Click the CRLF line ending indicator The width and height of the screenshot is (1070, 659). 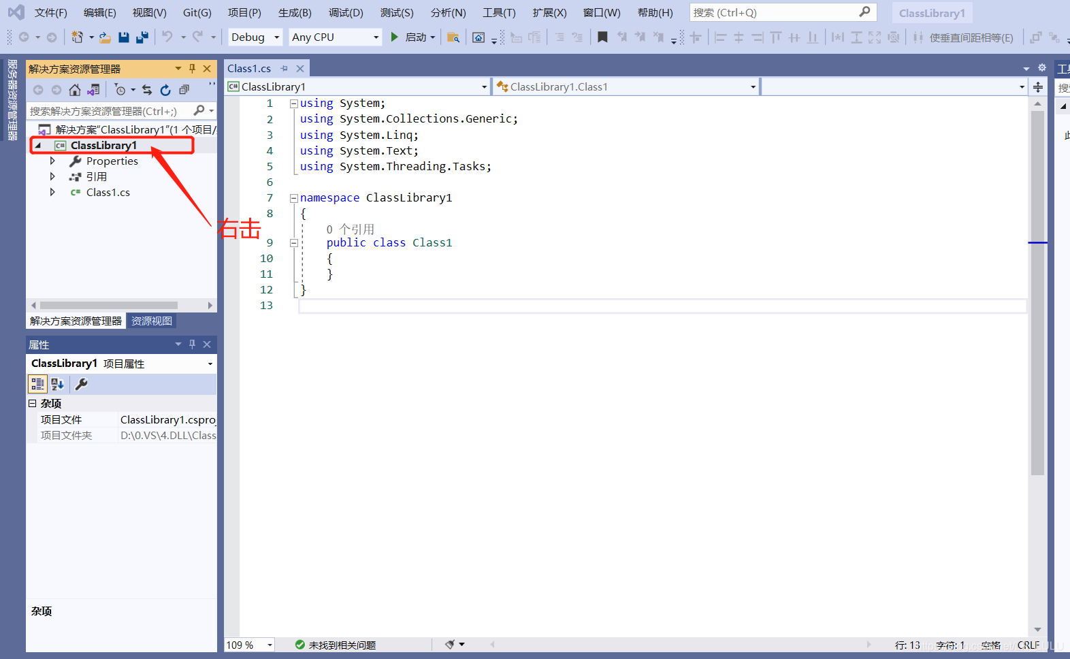1028,645
